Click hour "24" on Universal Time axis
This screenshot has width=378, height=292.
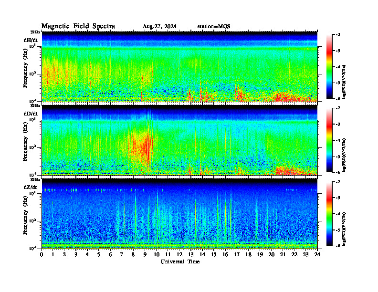(x=317, y=254)
